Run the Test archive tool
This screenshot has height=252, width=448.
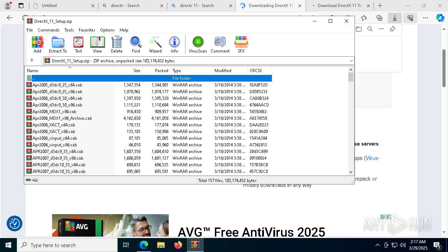pyautogui.click(x=78, y=44)
